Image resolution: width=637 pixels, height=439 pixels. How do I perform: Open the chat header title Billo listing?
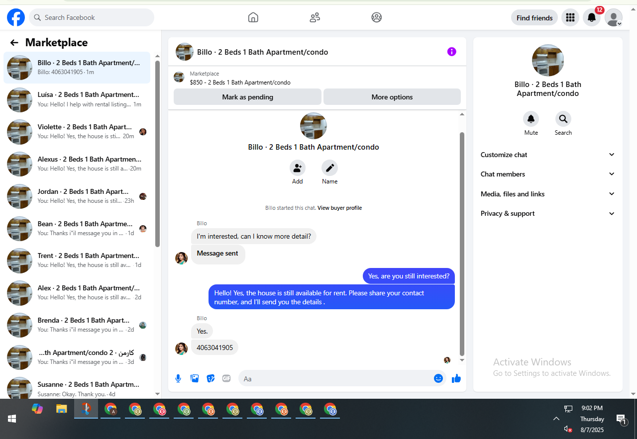click(x=262, y=52)
